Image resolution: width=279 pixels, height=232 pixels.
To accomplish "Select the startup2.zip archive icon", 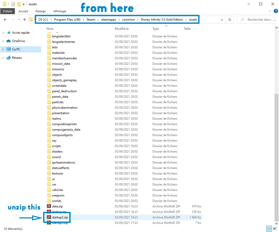I will (x=49, y=217).
